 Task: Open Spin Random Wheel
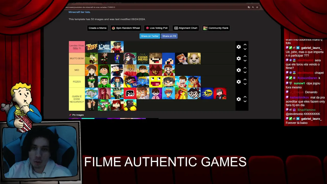click(126, 28)
